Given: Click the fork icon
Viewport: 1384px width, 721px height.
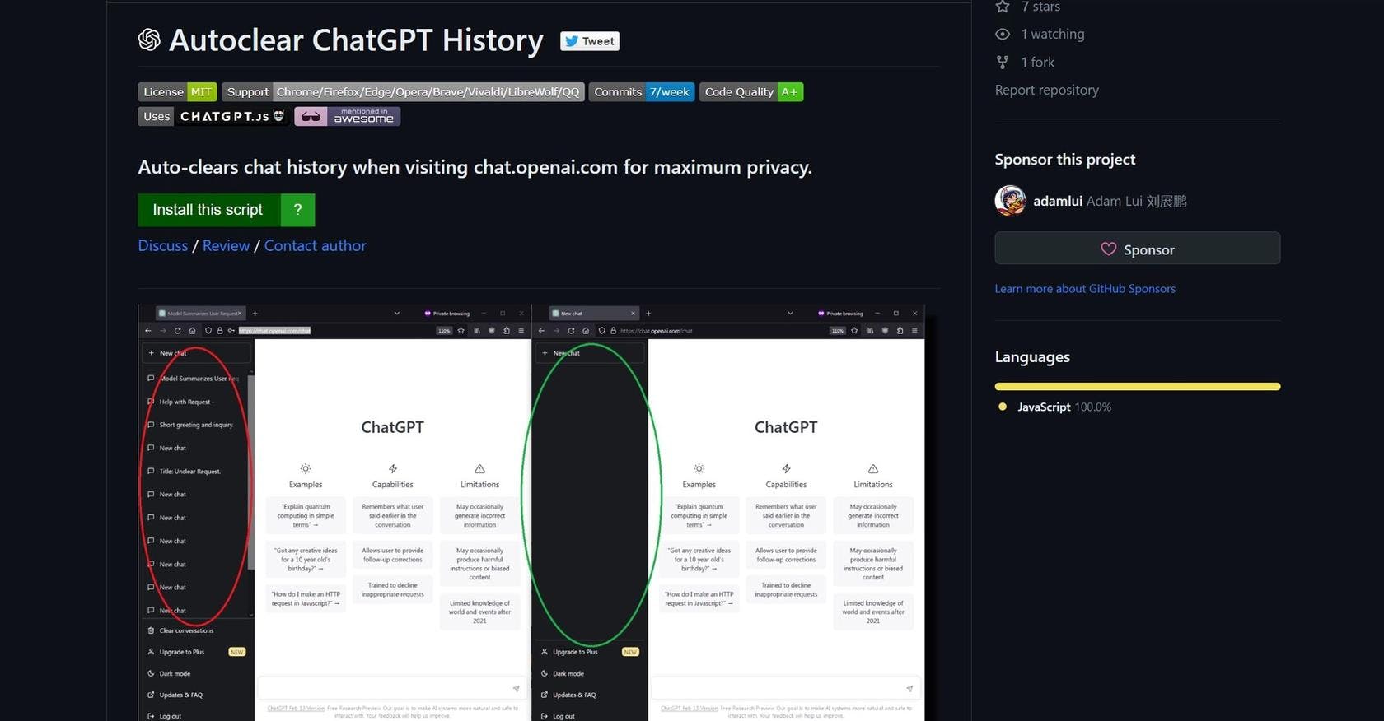Looking at the screenshot, I should (x=1003, y=62).
